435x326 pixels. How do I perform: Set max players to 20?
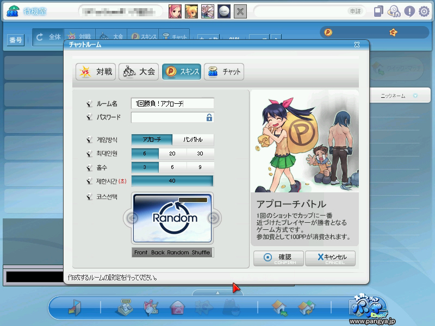172,154
